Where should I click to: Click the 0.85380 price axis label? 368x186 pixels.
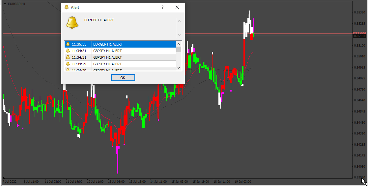pos(359,12)
